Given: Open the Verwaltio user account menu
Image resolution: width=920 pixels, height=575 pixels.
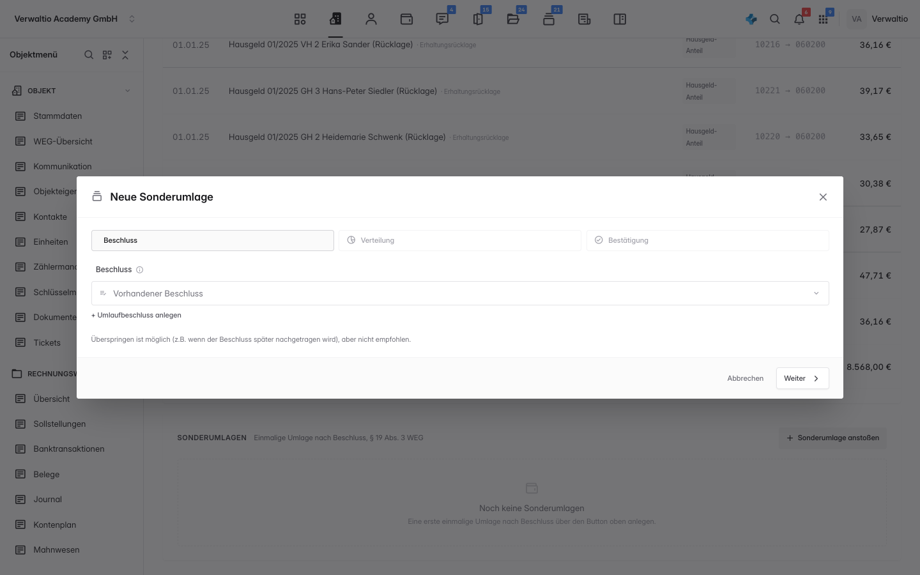Looking at the screenshot, I should (x=878, y=19).
